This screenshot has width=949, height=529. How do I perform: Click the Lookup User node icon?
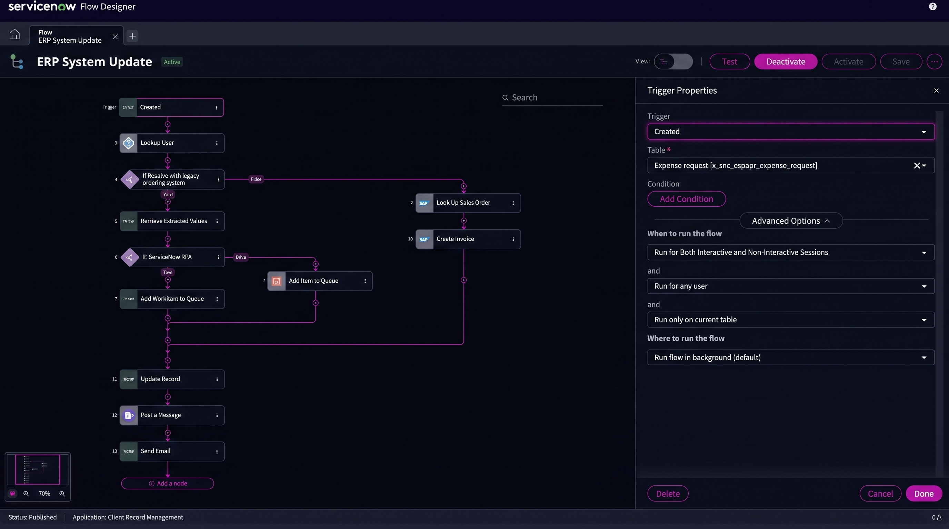tap(128, 143)
